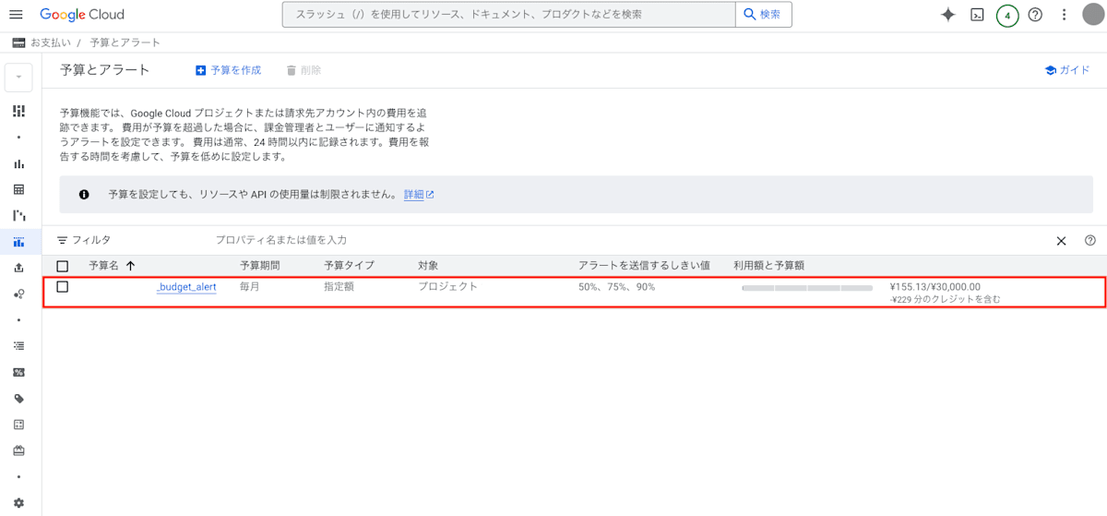The image size is (1107, 516).
Task: Click the 対象 column header
Action: [x=428, y=266]
